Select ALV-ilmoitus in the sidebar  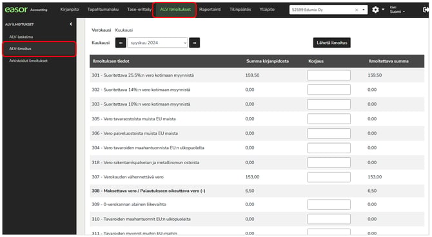[x=39, y=49]
